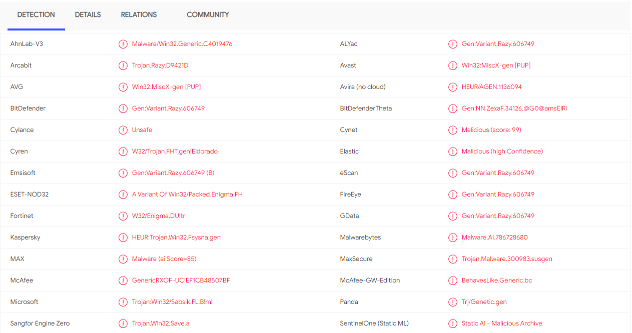This screenshot has width=632, height=333.
Task: Click the alert icon beside Trojan.Razy.D9421D
Action: click(123, 65)
